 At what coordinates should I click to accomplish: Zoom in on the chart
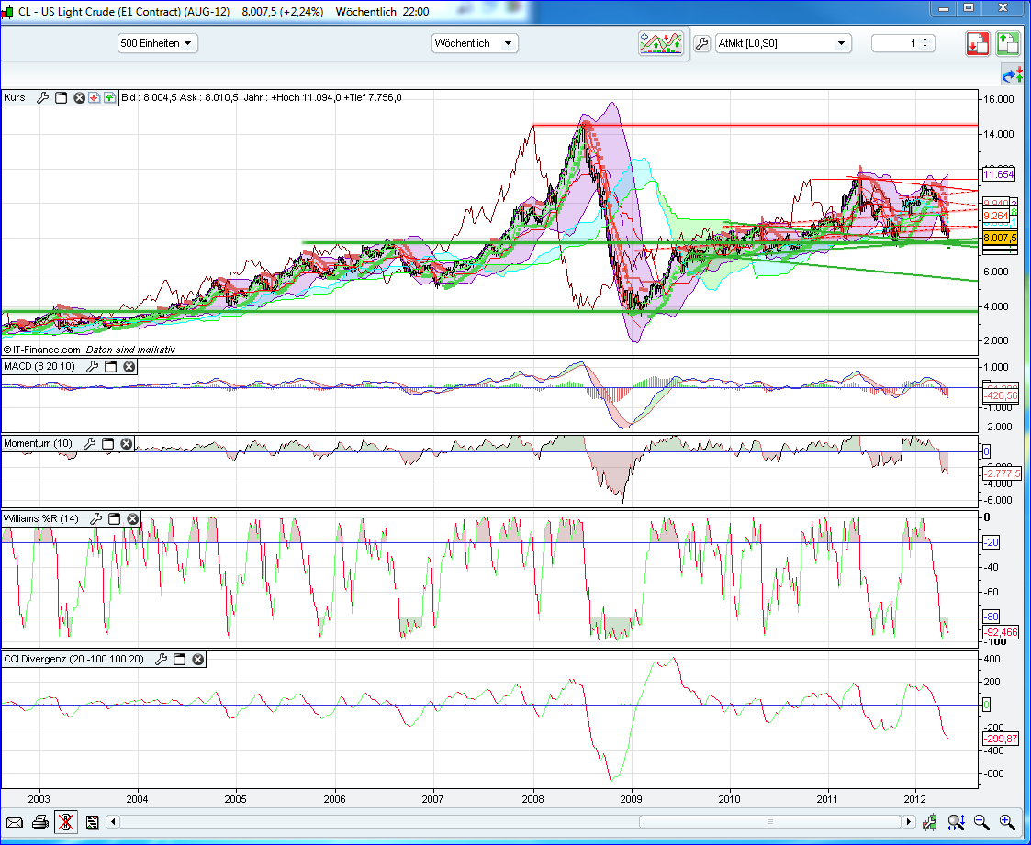click(1007, 822)
